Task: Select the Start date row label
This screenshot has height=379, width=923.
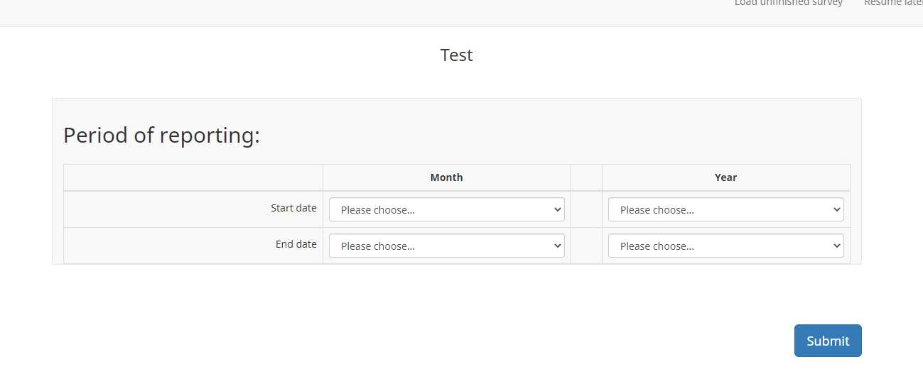Action: (x=293, y=208)
